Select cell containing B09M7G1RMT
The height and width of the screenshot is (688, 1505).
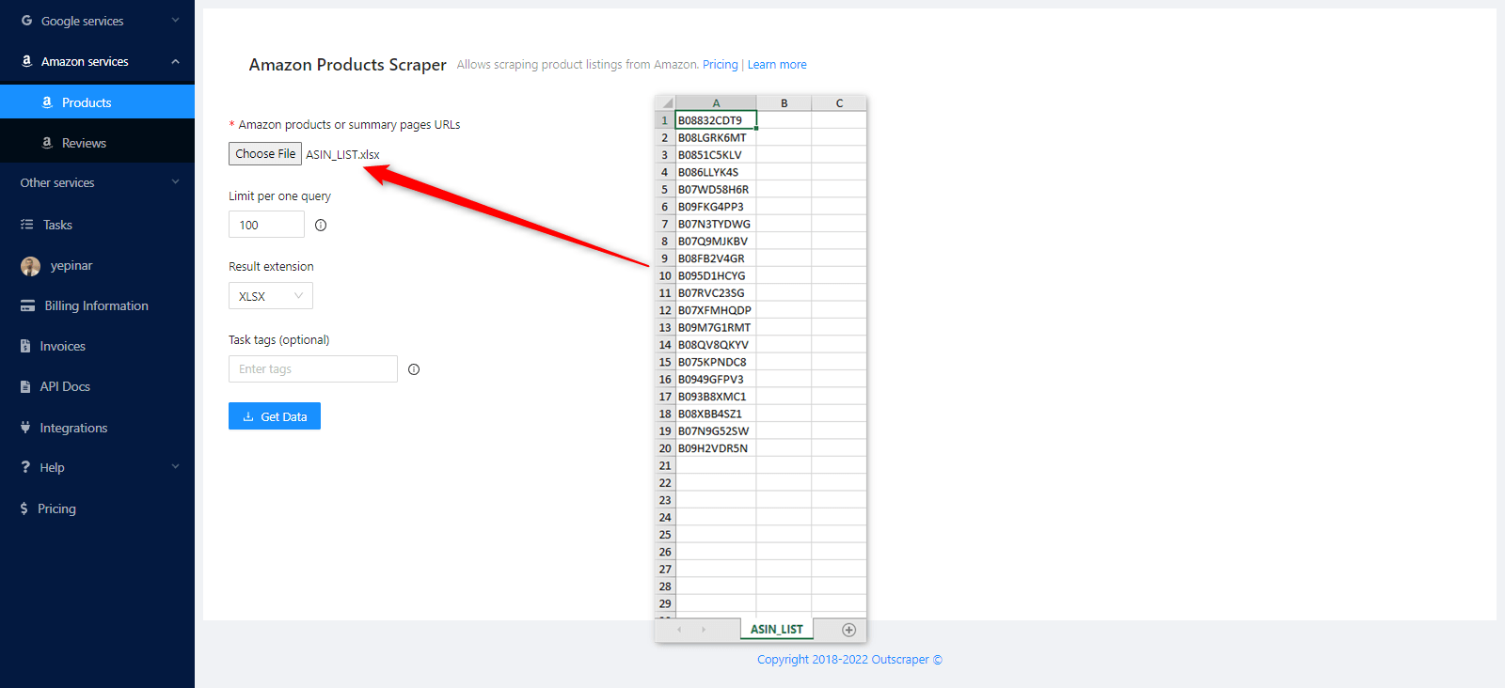click(716, 327)
